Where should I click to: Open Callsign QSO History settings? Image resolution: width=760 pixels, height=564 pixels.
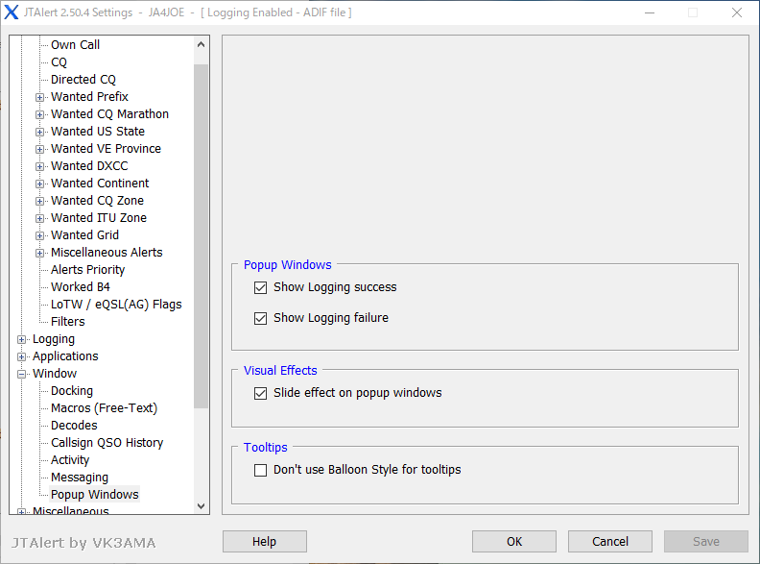coord(107,443)
